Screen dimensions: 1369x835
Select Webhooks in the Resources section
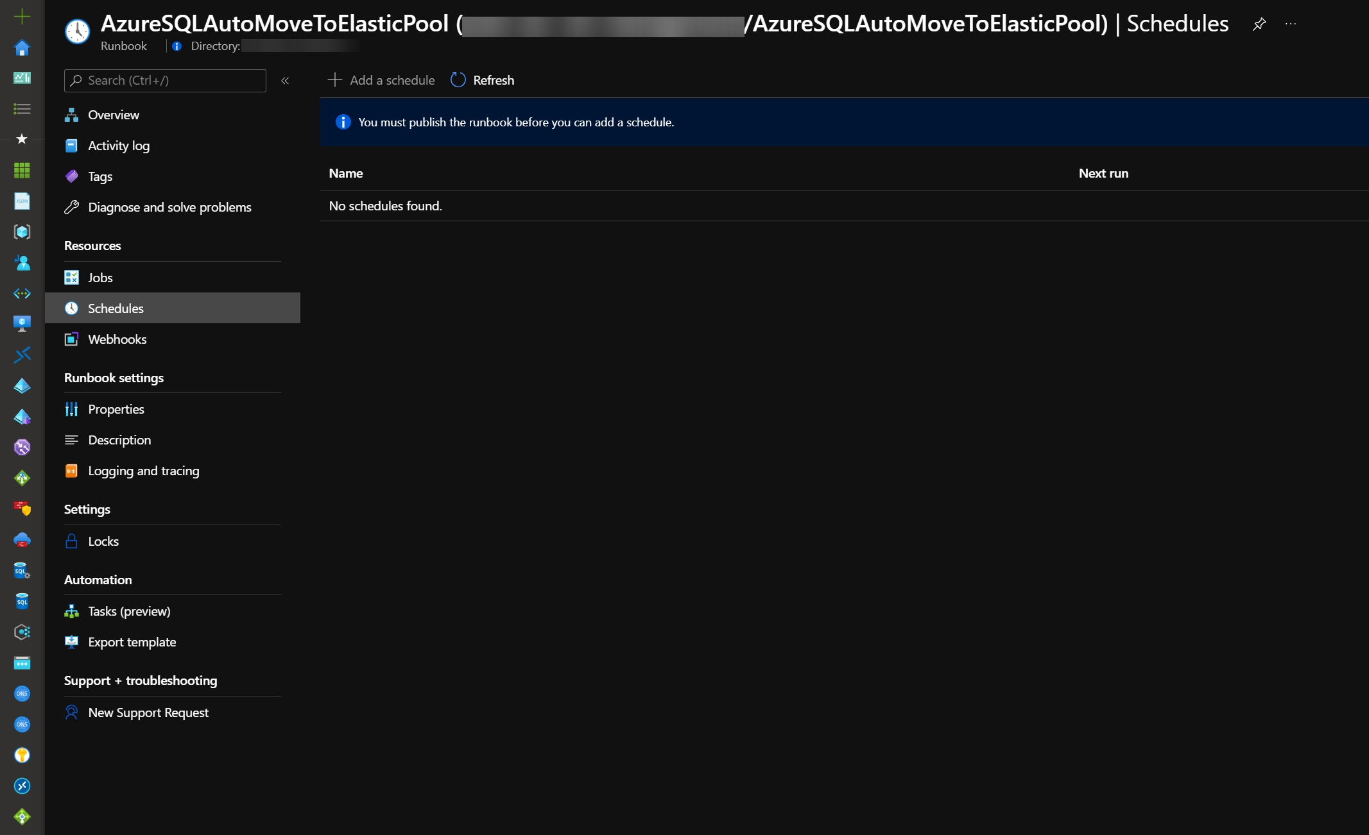117,339
